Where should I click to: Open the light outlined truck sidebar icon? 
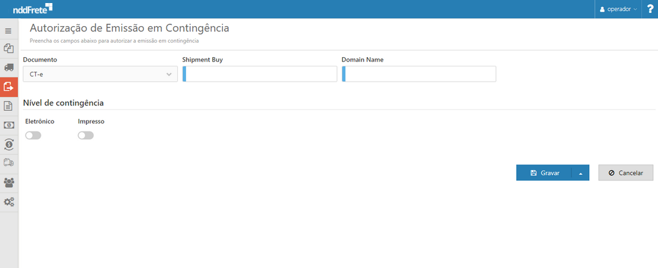coord(9,163)
